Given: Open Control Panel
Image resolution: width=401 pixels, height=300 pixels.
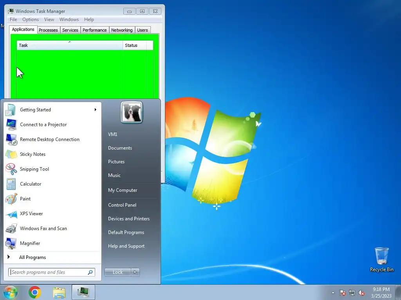Looking at the screenshot, I should pos(122,205).
